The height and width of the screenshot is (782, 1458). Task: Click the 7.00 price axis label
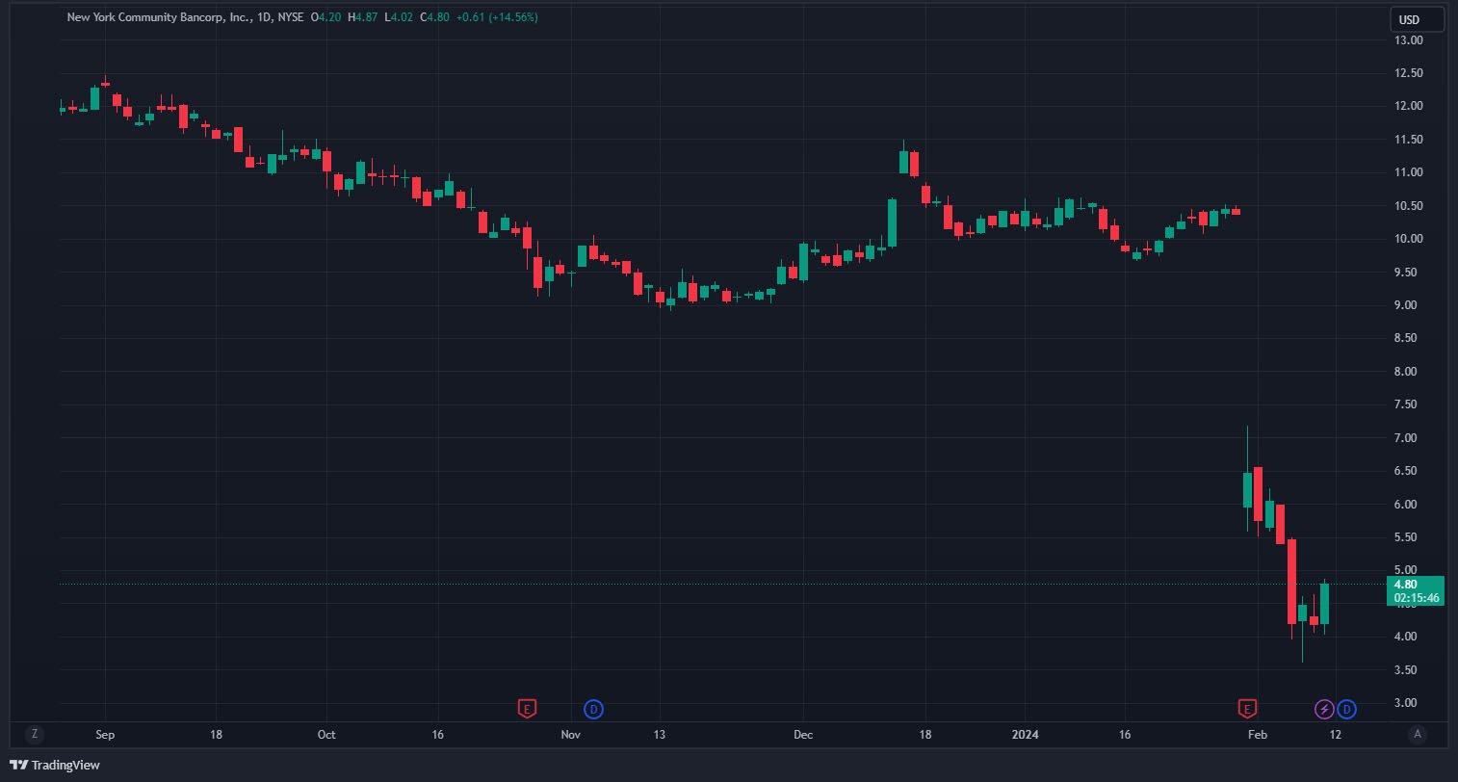tap(1407, 438)
